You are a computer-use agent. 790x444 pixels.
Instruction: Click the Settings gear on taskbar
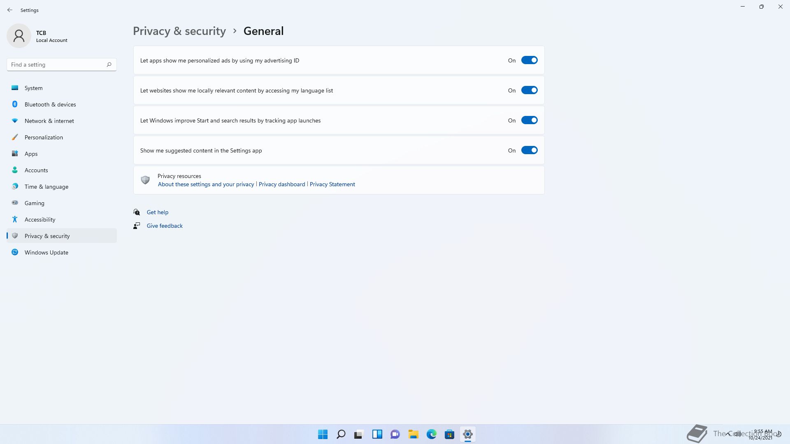(468, 434)
